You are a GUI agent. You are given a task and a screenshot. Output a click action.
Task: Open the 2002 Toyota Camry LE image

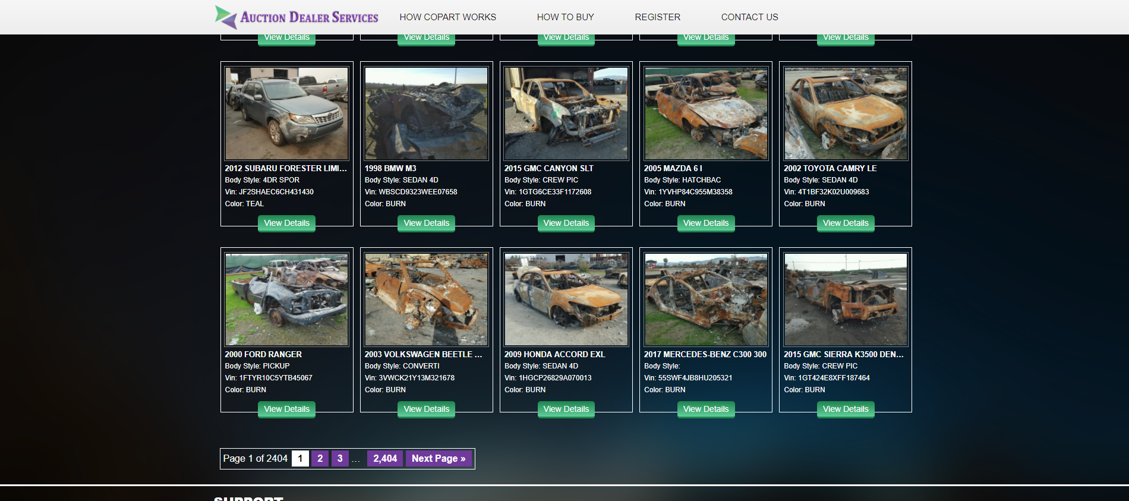(x=845, y=114)
